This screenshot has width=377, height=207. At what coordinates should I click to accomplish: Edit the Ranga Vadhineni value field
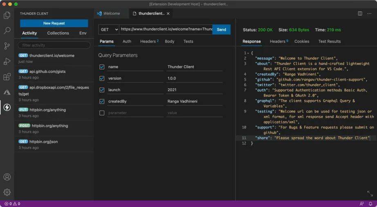(195, 101)
